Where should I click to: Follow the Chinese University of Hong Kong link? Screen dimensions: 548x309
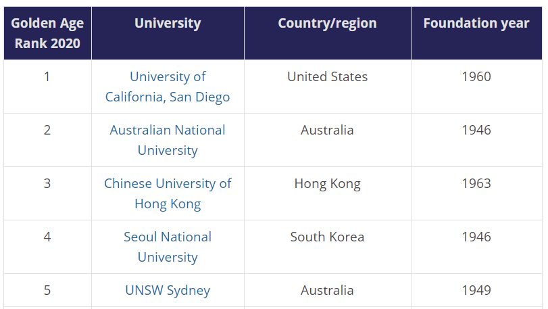tap(168, 193)
